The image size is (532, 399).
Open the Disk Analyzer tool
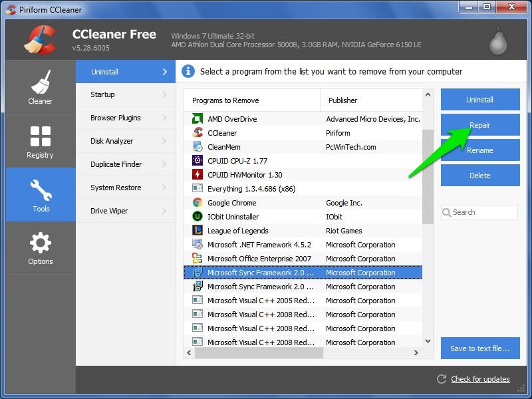pyautogui.click(x=126, y=141)
